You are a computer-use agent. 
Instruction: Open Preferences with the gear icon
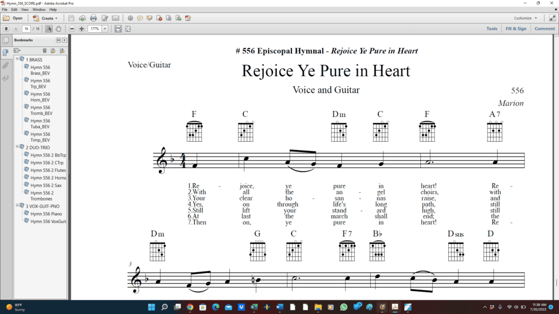(x=130, y=18)
